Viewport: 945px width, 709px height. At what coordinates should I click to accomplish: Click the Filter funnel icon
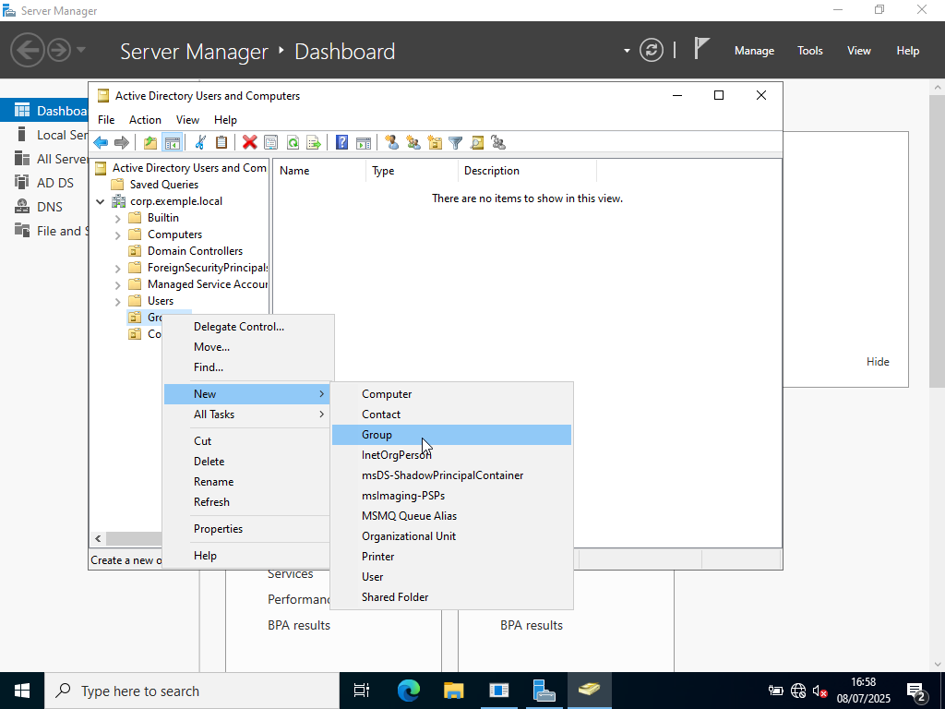[456, 143]
